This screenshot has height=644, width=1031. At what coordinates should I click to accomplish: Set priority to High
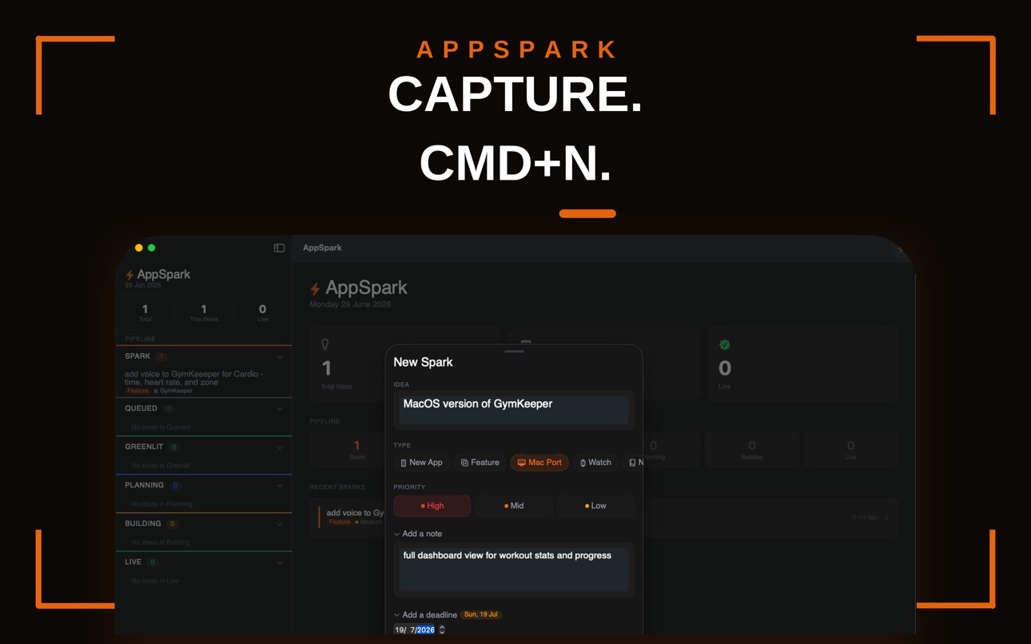point(432,506)
